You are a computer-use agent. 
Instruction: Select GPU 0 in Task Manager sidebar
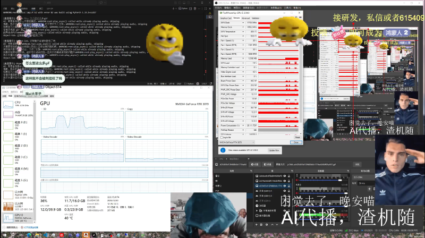[x=19, y=216]
